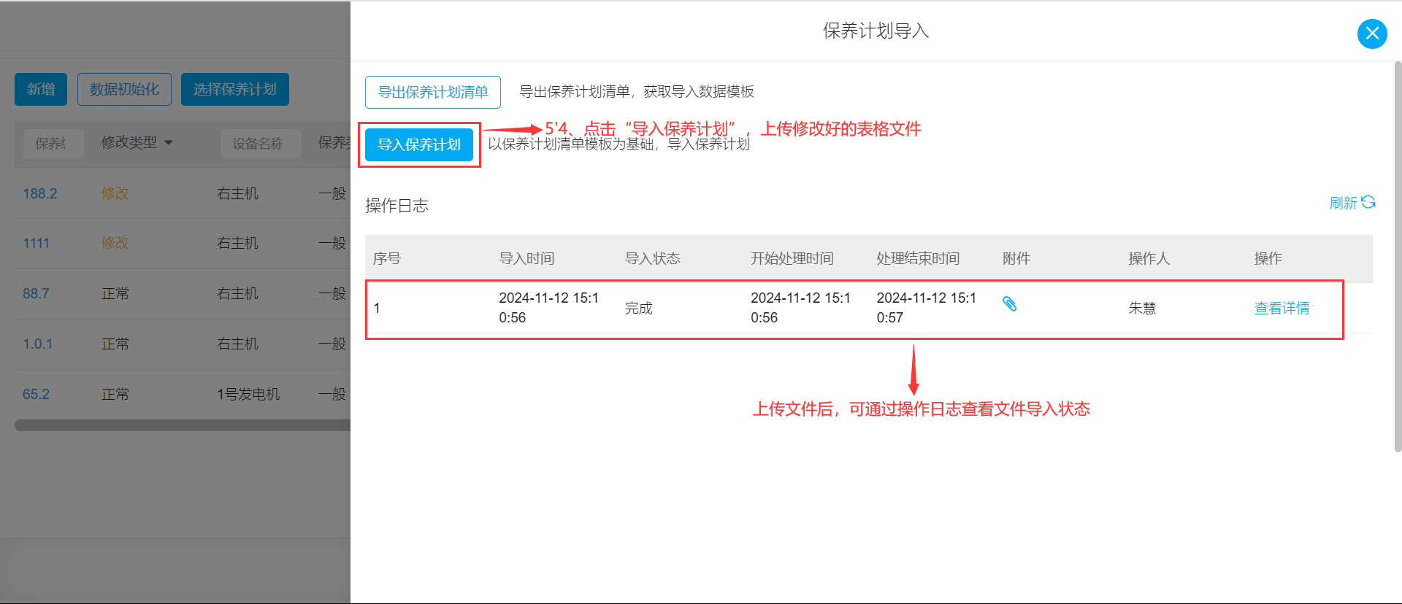This screenshot has height=604, width=1402.
Task: Click 正常 status in the 88.7 row
Action: click(x=115, y=293)
